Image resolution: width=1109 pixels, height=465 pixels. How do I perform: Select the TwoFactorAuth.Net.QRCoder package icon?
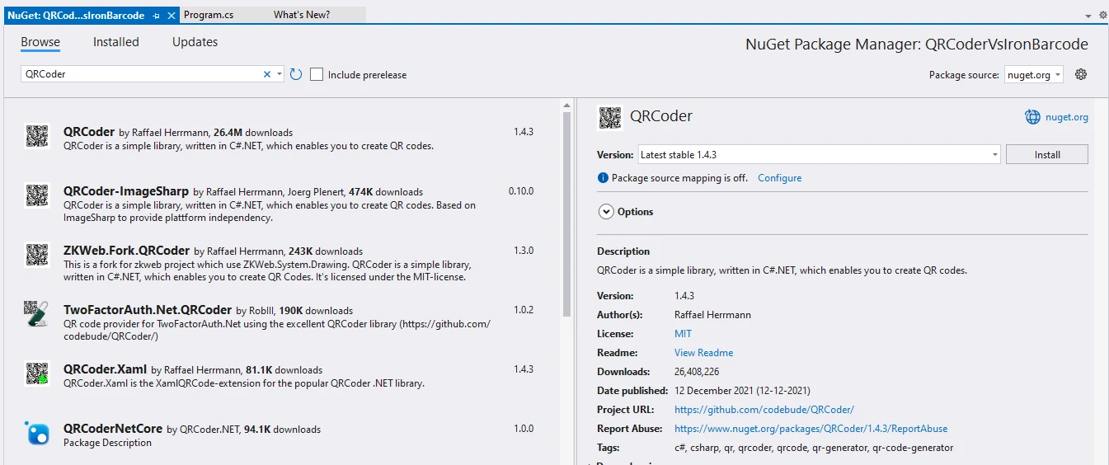[37, 314]
